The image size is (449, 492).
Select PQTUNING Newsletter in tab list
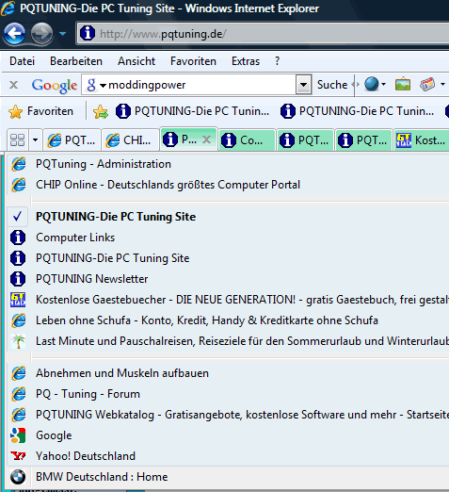tap(228, 279)
